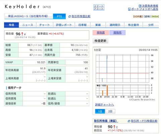Open the 決算発表情報 link

click(150, 6)
